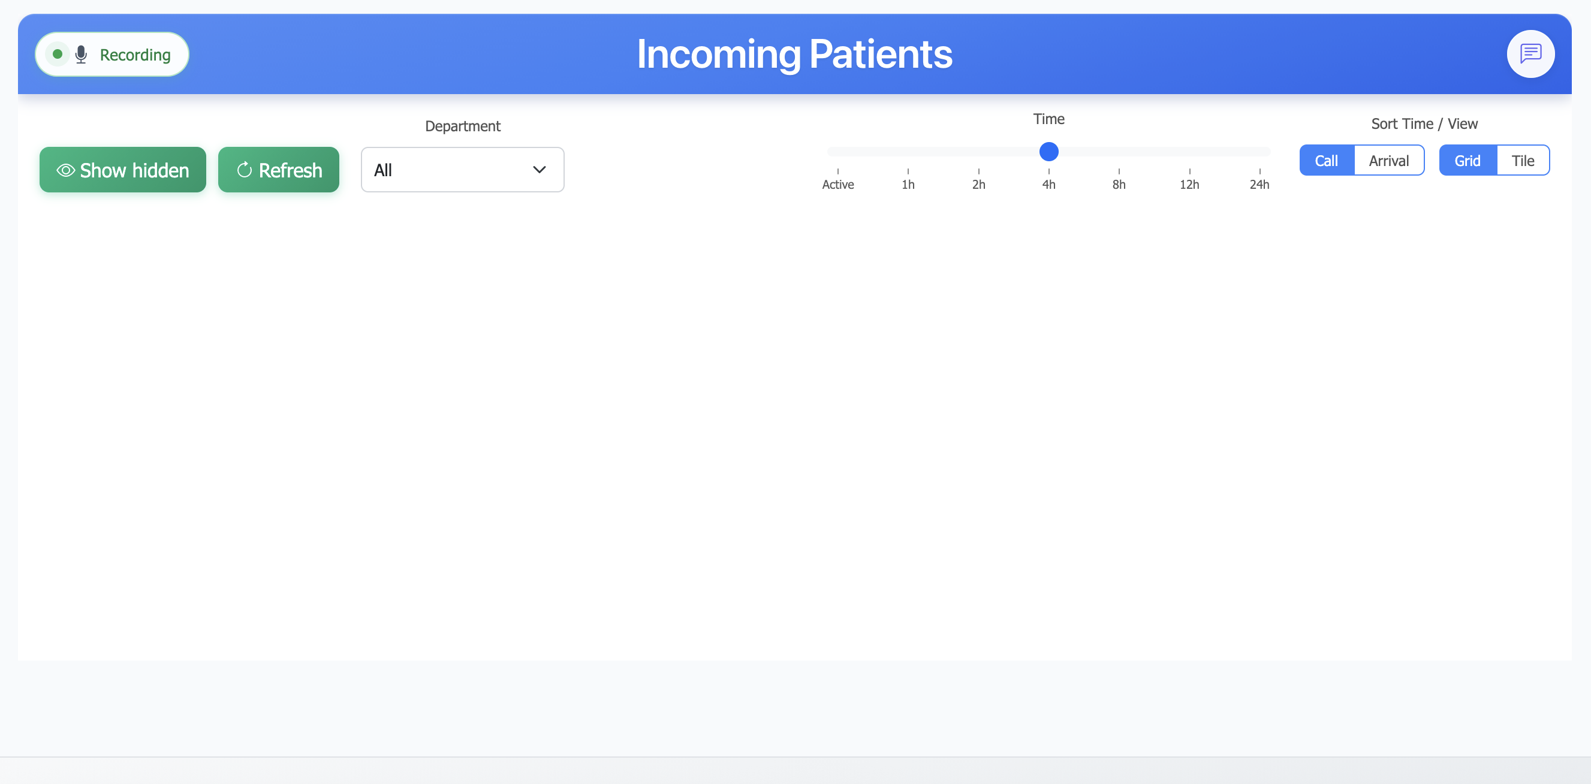The height and width of the screenshot is (784, 1591).
Task: Switch sort mode to Arrival
Action: click(1389, 160)
